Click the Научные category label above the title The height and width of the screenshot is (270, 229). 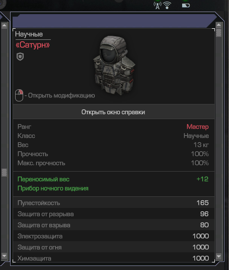coord(29,34)
